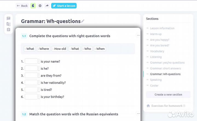The image size is (197, 121).
Task: Click the help icon after Exercises for homework
Action: (x=184, y=106)
